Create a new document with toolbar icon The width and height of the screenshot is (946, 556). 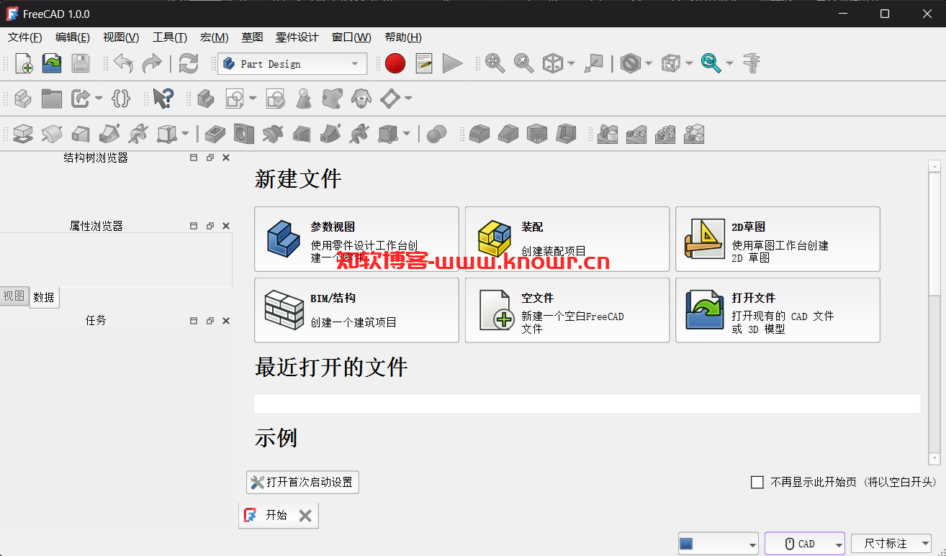pos(24,64)
